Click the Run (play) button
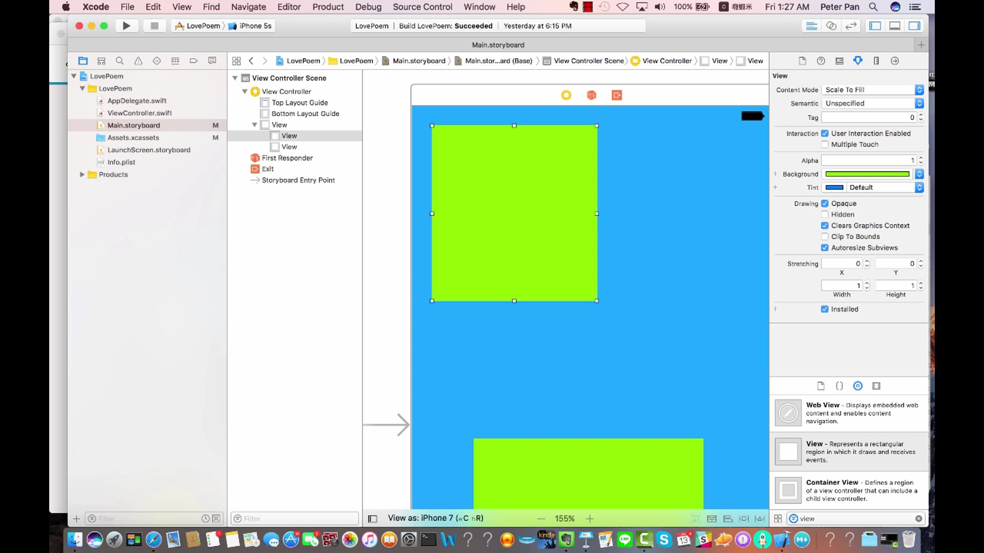This screenshot has width=984, height=553. (126, 26)
